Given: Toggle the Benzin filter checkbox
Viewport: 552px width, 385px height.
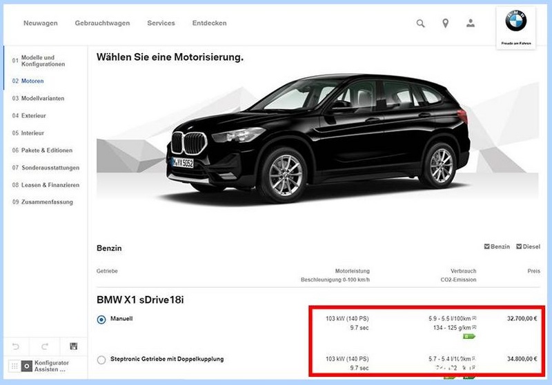Looking at the screenshot, I should (487, 247).
